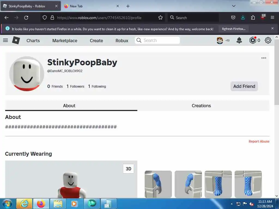Screen dimensions: 279x209
Task: Launch Internet Explorer from the taskbar
Action: [24, 204]
